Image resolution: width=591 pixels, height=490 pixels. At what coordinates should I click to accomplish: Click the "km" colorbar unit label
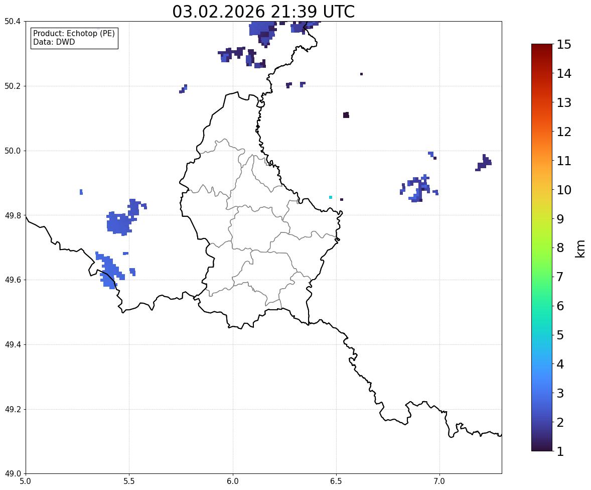coord(580,249)
